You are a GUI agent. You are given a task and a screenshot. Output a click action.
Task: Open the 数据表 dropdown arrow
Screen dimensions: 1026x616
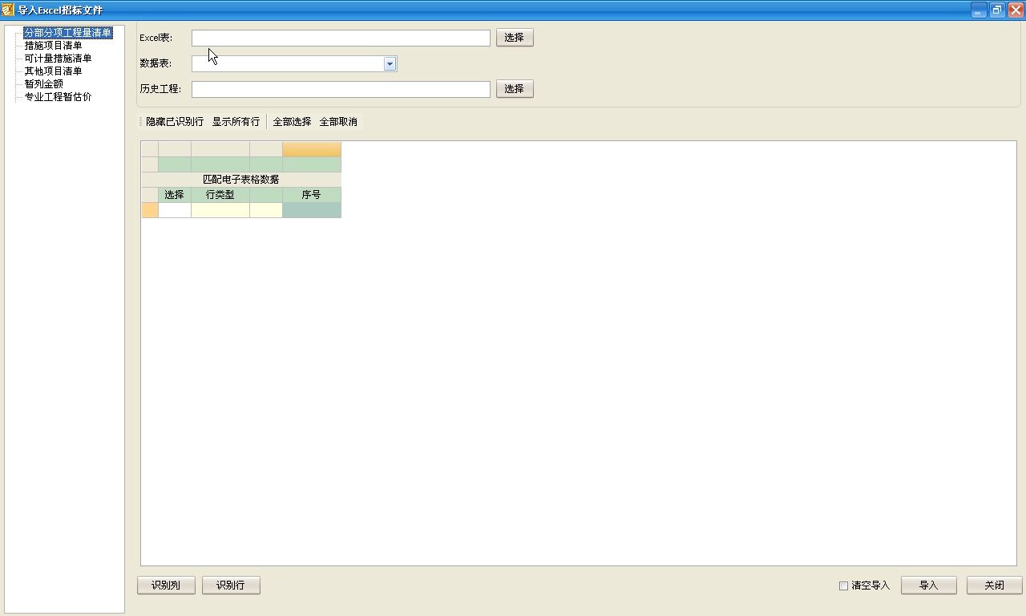(x=390, y=63)
